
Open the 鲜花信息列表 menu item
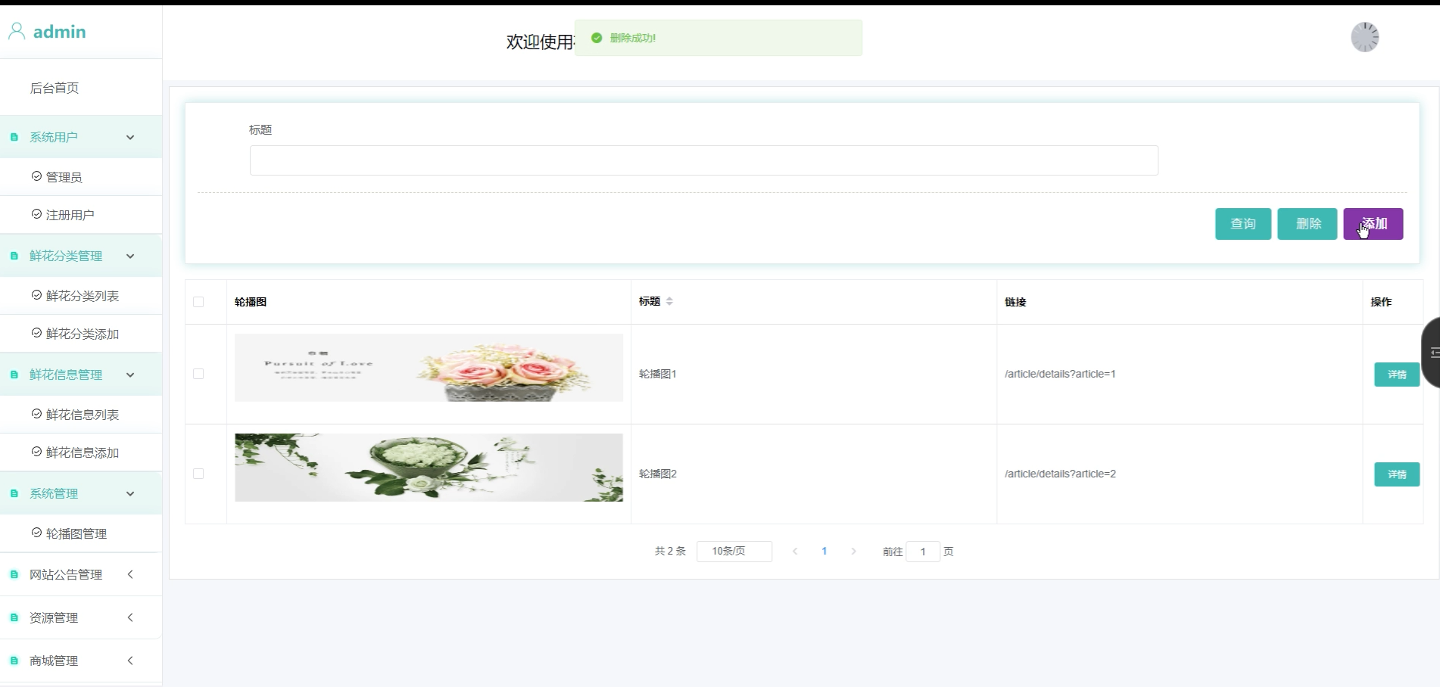81,415
